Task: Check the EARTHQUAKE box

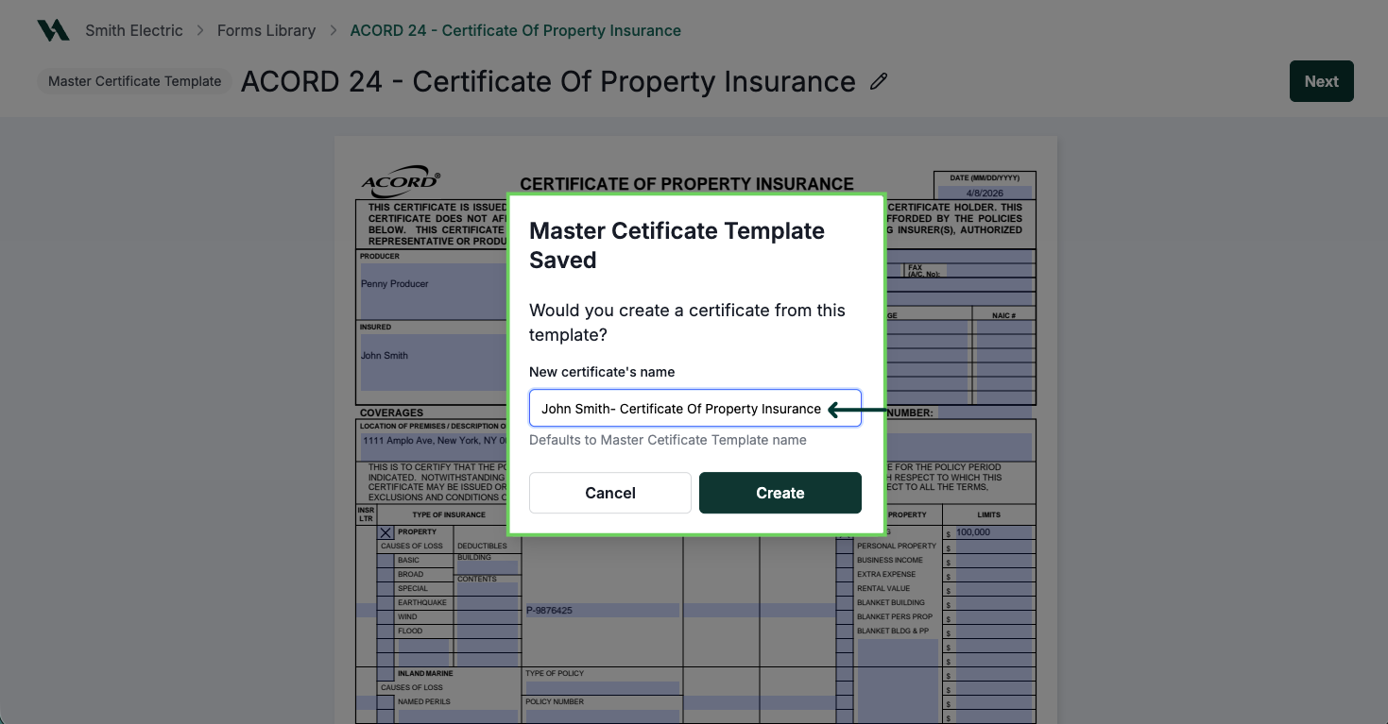Action: 386,603
